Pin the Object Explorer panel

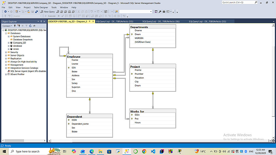(41, 22)
